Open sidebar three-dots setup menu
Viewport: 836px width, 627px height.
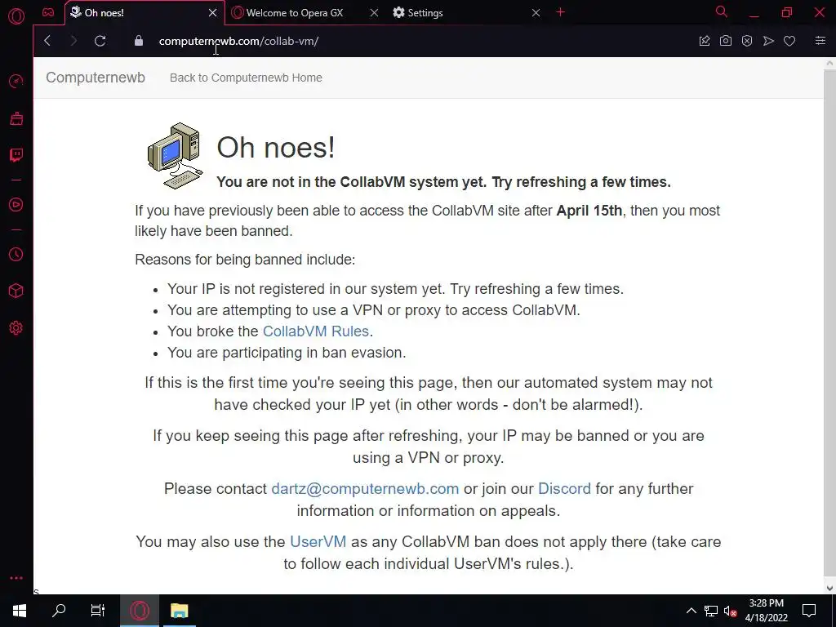(x=16, y=578)
